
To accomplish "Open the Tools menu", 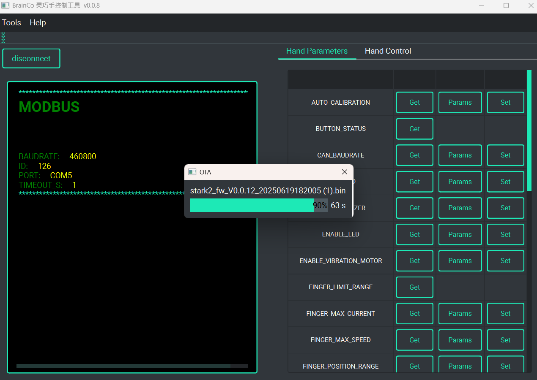I will tap(11, 23).
